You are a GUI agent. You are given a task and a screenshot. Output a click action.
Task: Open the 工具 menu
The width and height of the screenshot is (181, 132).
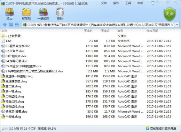pos(128,3)
